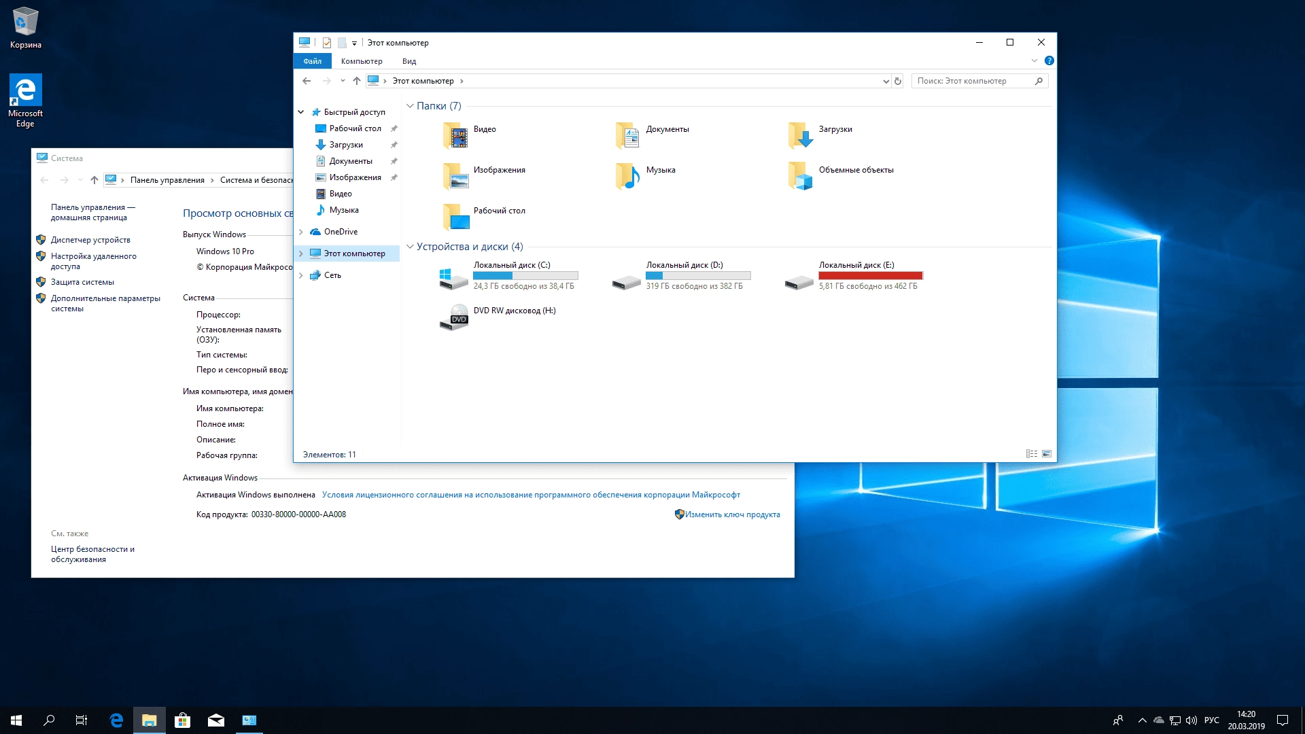Open the Объемные объекты folder
Screen dimensions: 1305x734
(841, 175)
